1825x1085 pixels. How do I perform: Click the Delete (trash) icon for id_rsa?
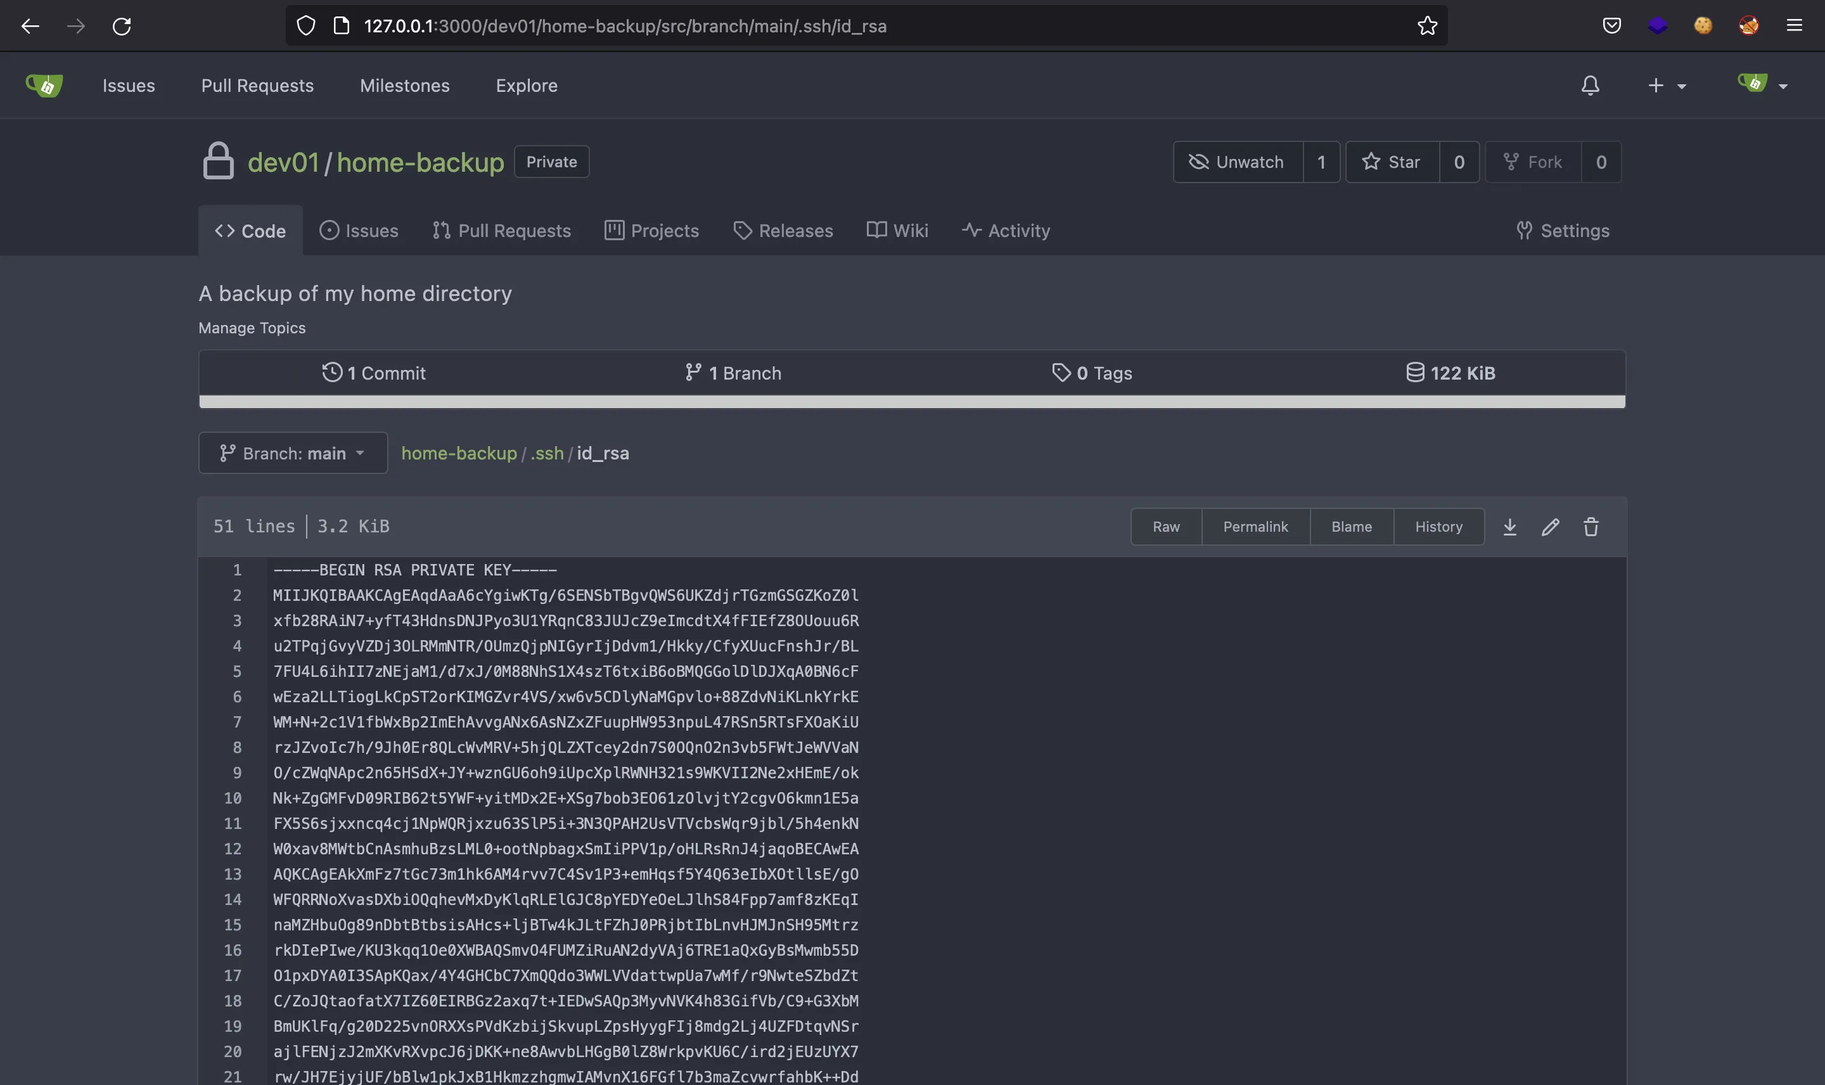tap(1591, 527)
